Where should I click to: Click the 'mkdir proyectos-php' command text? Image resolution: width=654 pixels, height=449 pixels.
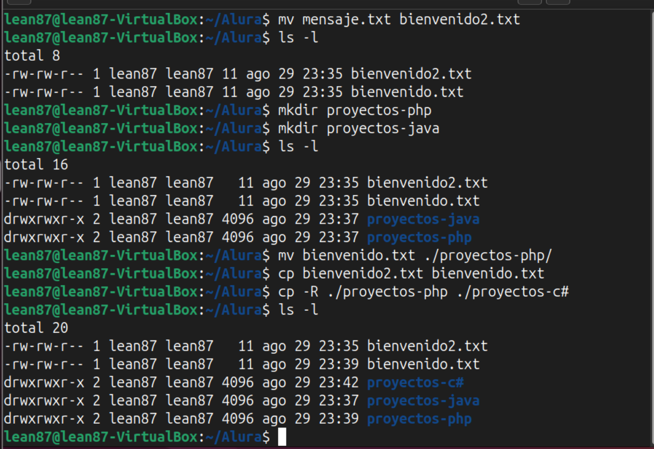(x=354, y=110)
